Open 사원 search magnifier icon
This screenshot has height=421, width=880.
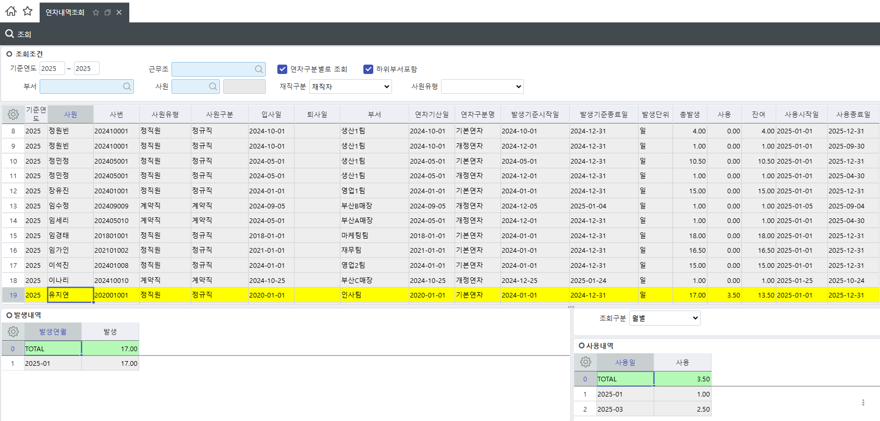tap(213, 86)
